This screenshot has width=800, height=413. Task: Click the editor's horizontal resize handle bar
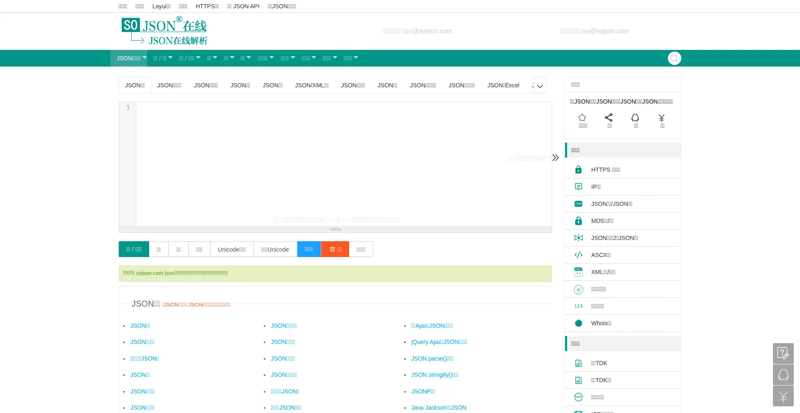click(x=335, y=230)
